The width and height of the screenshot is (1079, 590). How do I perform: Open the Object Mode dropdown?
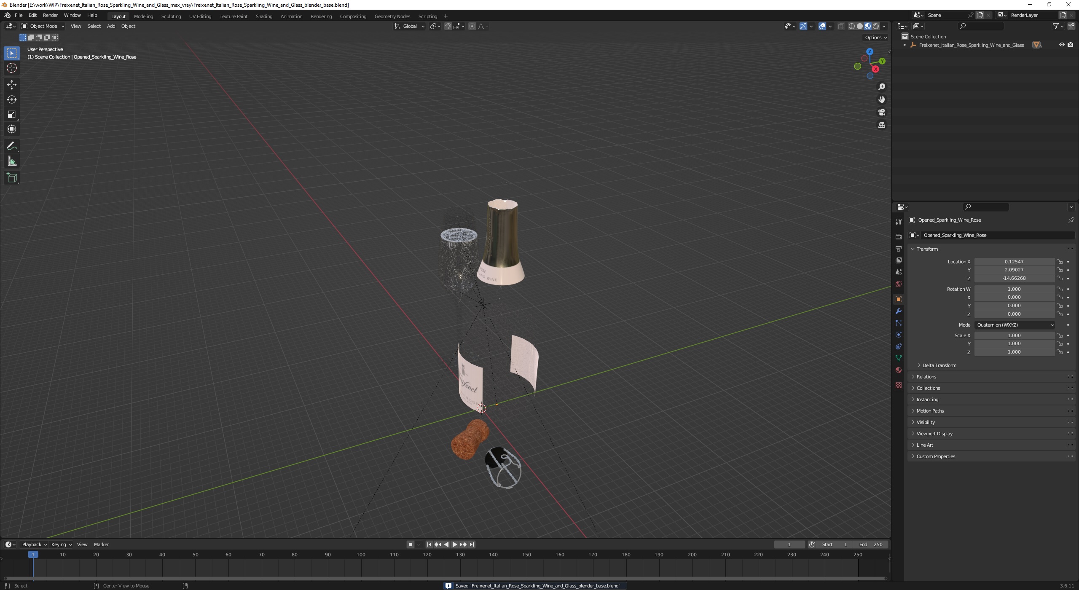pos(43,26)
